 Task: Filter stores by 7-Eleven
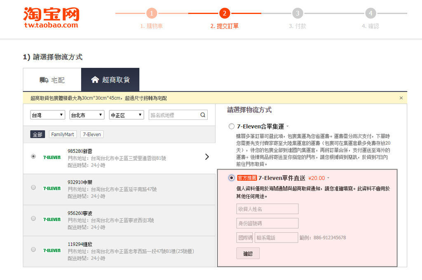(92, 134)
